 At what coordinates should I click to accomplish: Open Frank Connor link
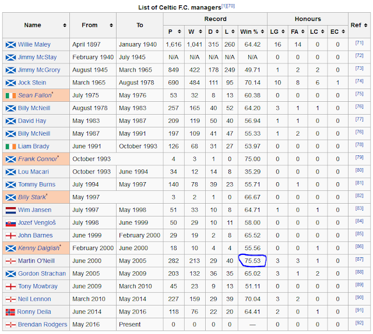click(38, 159)
